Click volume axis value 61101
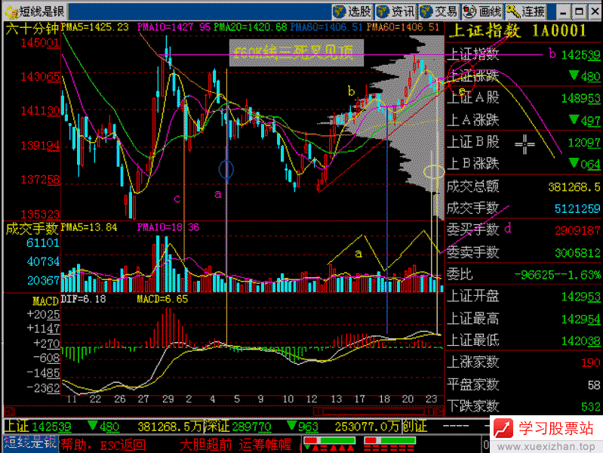The width and height of the screenshot is (603, 453). coord(43,242)
